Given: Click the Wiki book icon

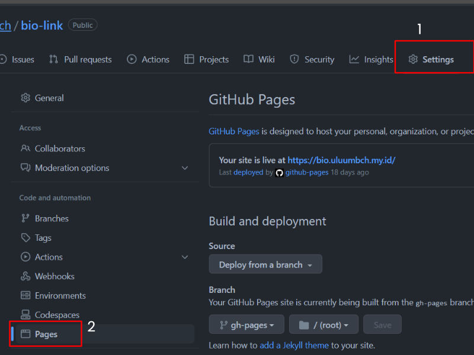Looking at the screenshot, I should (x=248, y=59).
